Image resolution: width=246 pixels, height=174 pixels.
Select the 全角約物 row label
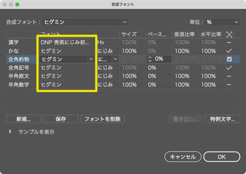(19, 59)
